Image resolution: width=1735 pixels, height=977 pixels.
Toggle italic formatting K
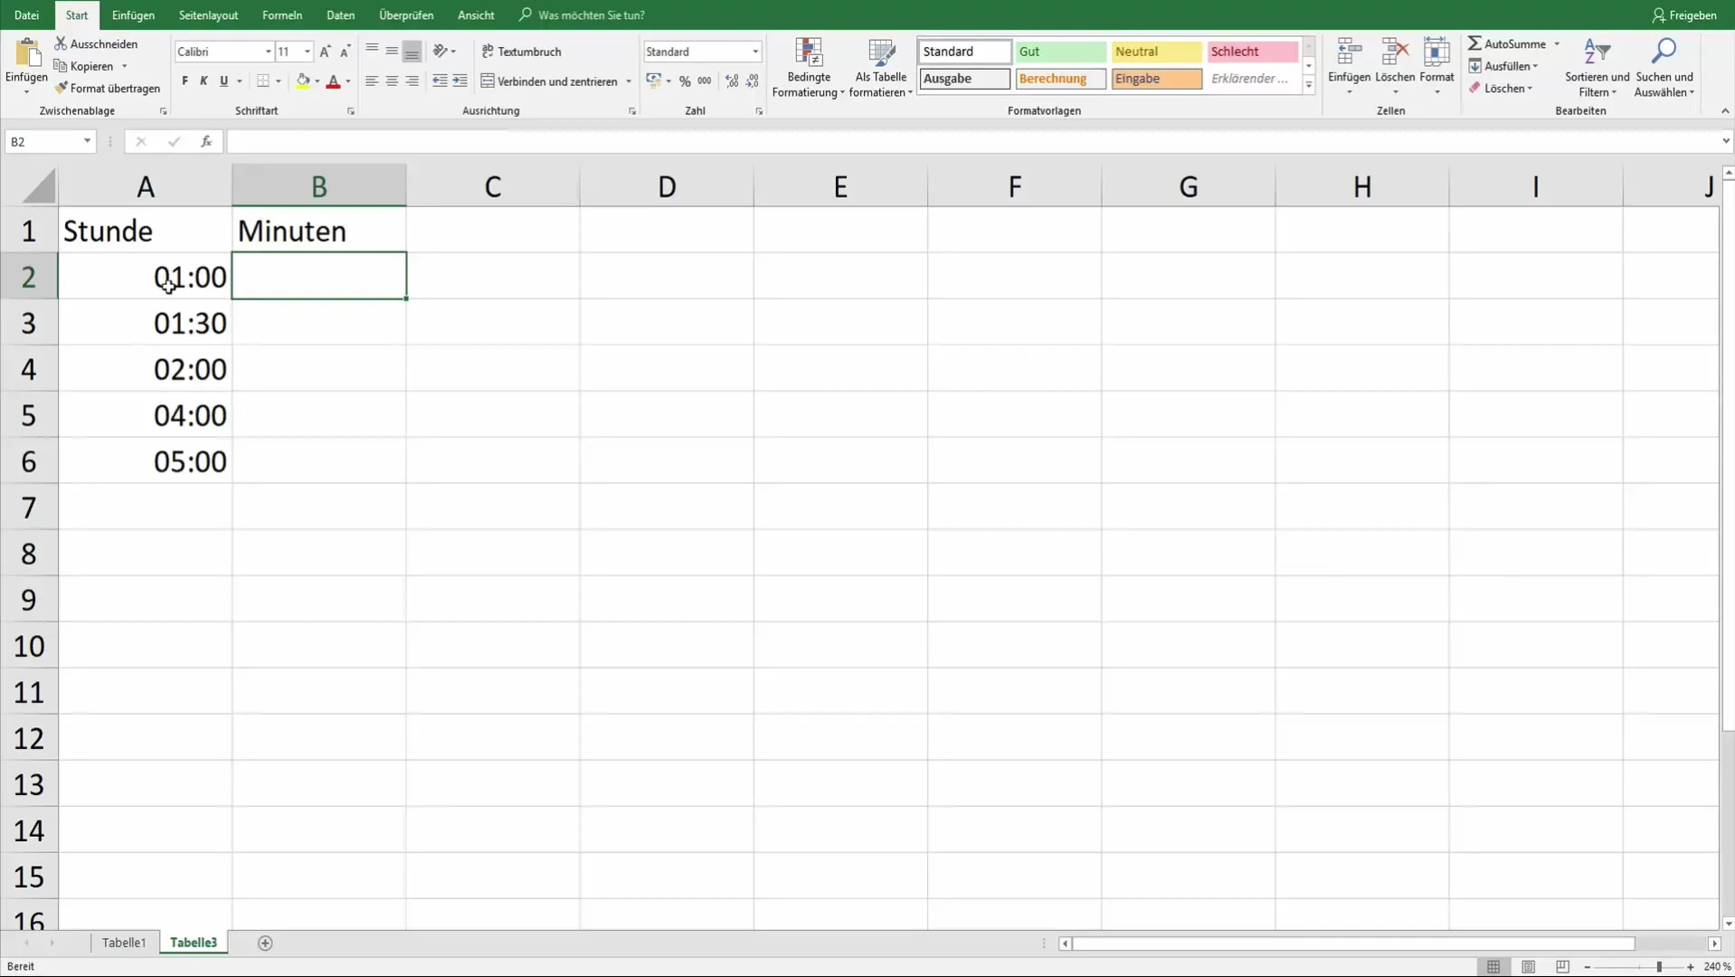204,81
